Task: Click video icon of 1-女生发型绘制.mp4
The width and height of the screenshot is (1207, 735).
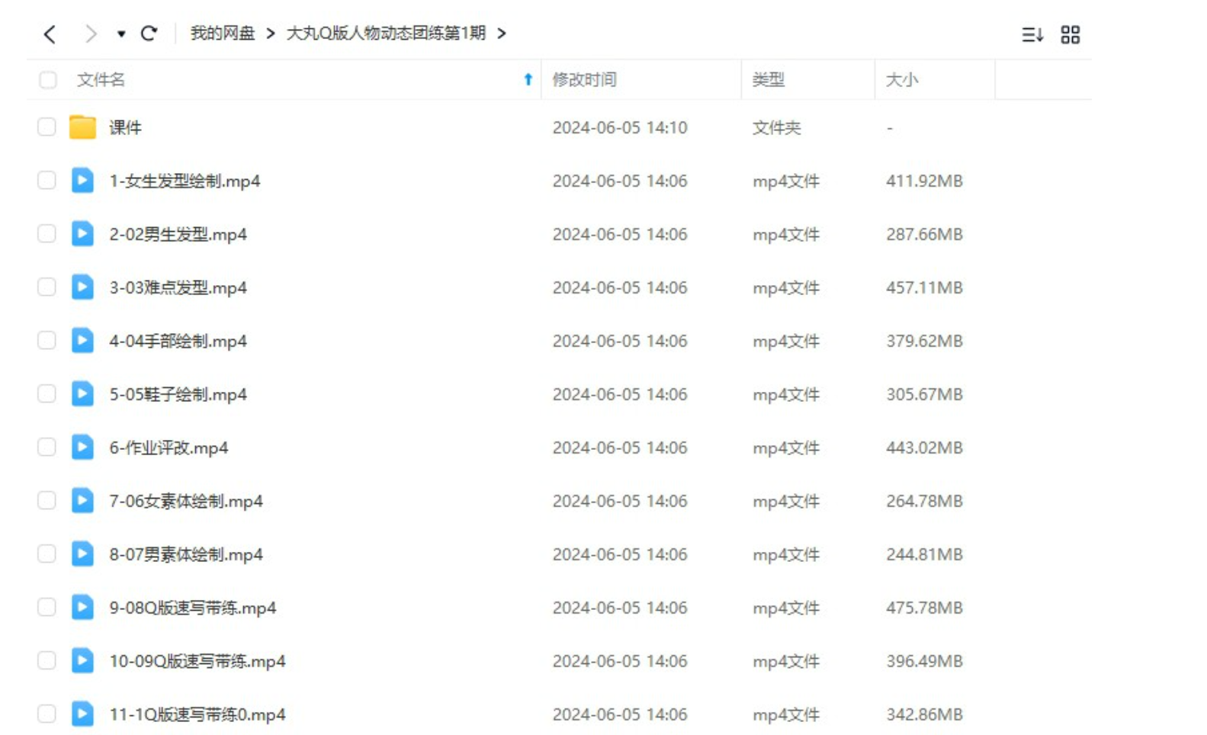Action: click(x=82, y=180)
